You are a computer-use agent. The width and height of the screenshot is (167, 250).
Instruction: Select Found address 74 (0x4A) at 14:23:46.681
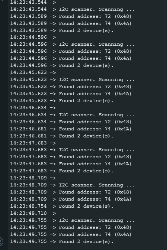coord(71,129)
